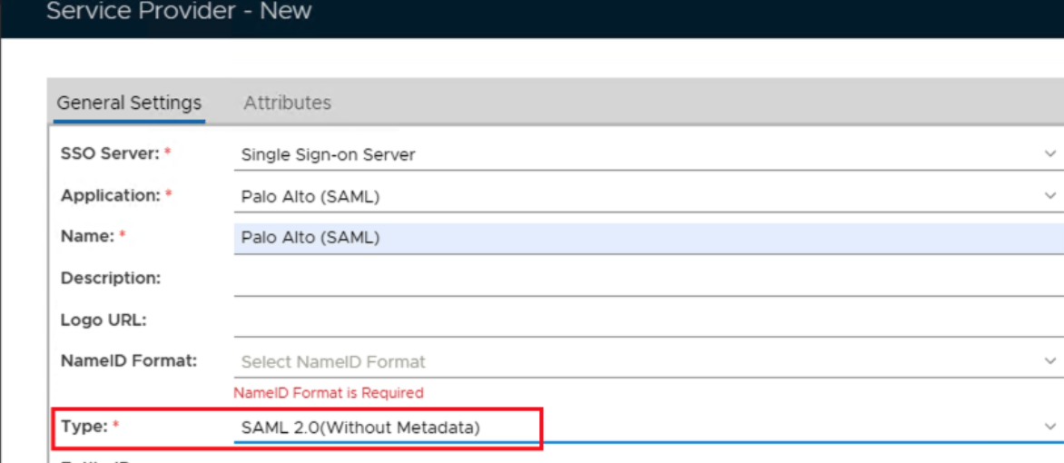Select the General Settings tab
This screenshot has width=1064, height=463.
(129, 103)
